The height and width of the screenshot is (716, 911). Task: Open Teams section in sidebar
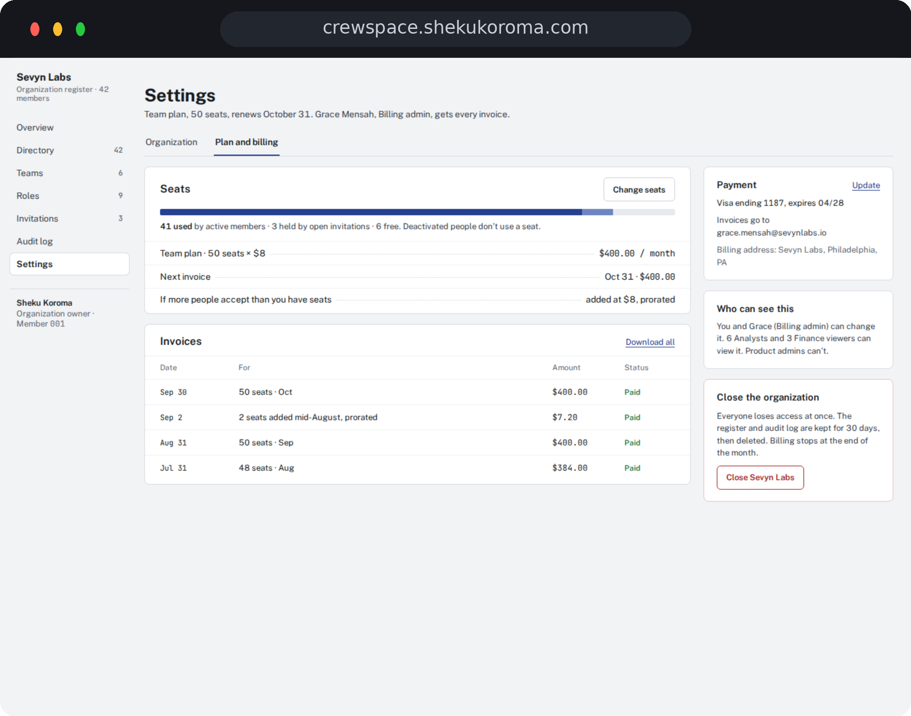click(x=69, y=173)
